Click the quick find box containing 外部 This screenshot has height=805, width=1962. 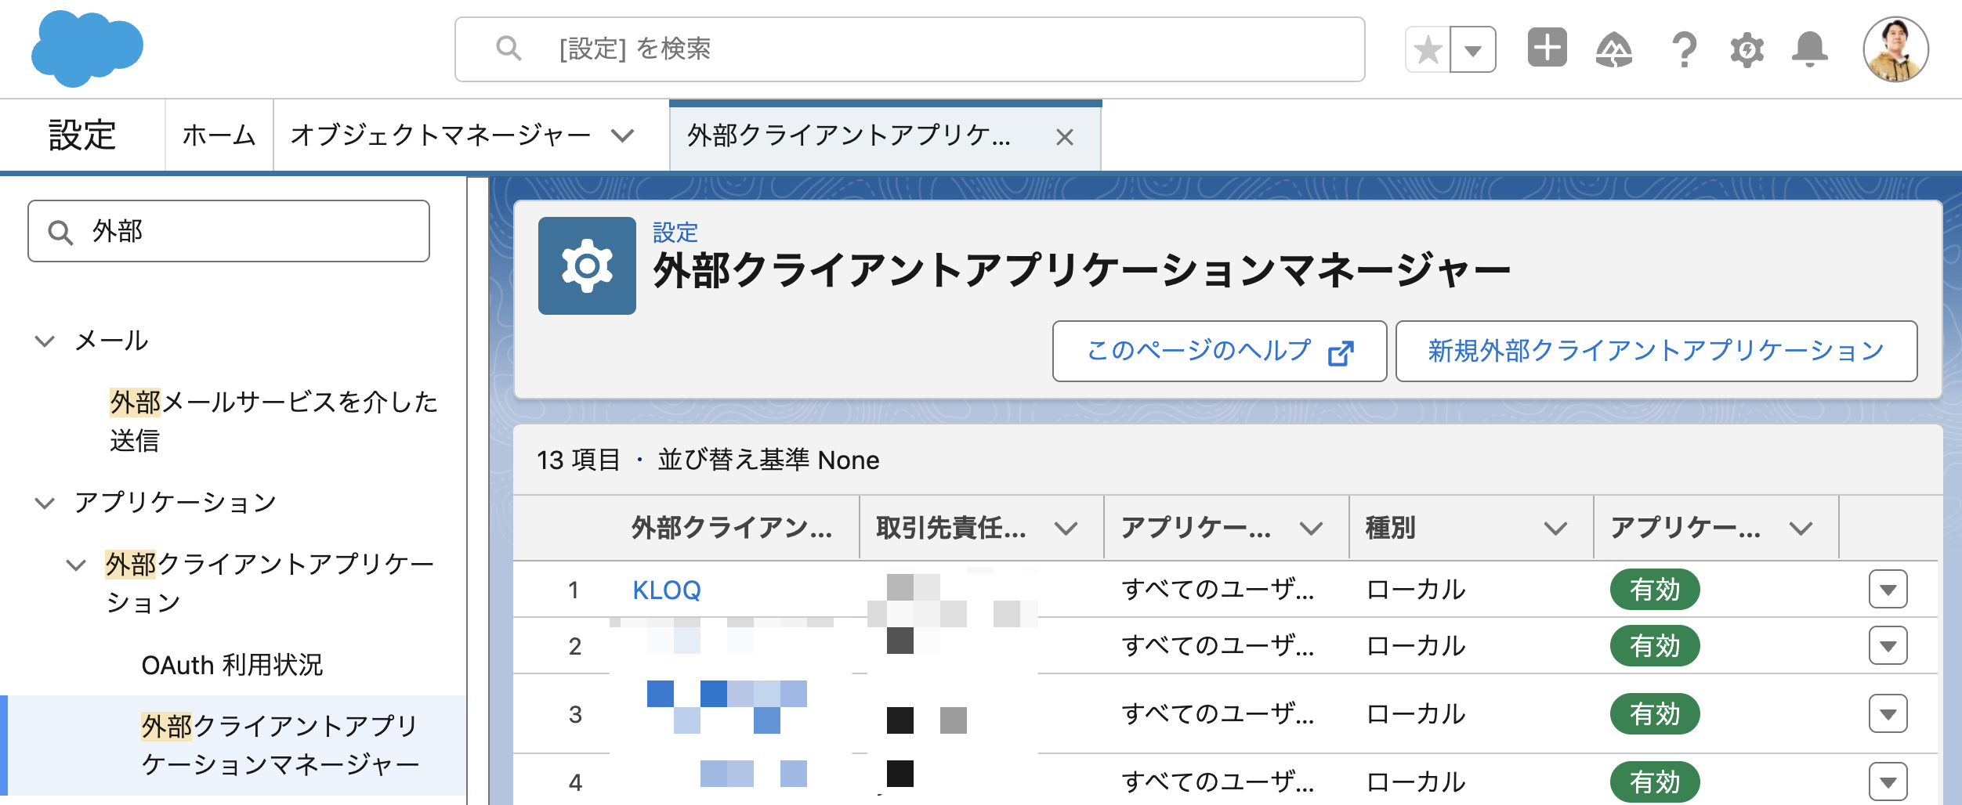[x=229, y=231]
